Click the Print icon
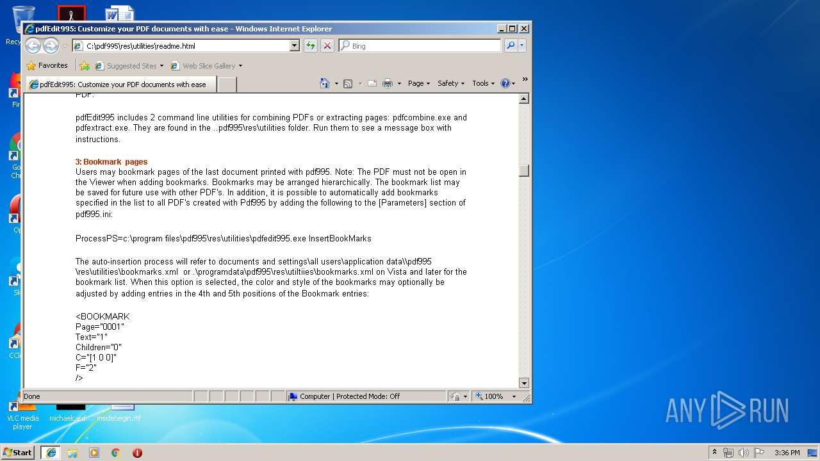The height and width of the screenshot is (461, 820). click(388, 83)
